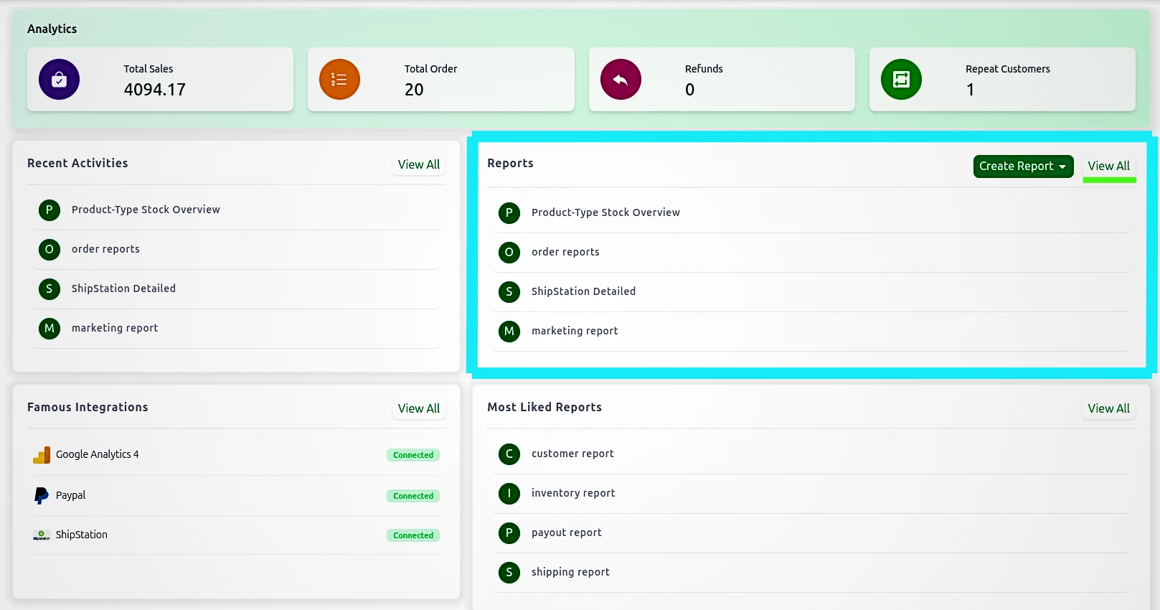Click the C avatar beside customer report
This screenshot has width=1160, height=610.
pyautogui.click(x=509, y=454)
